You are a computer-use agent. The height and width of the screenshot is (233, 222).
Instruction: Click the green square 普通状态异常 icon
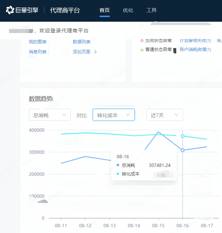coord(142,50)
